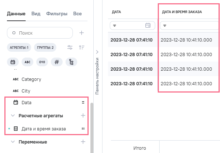Open the Фильтры tab
The image size is (220, 153).
(x=57, y=13)
